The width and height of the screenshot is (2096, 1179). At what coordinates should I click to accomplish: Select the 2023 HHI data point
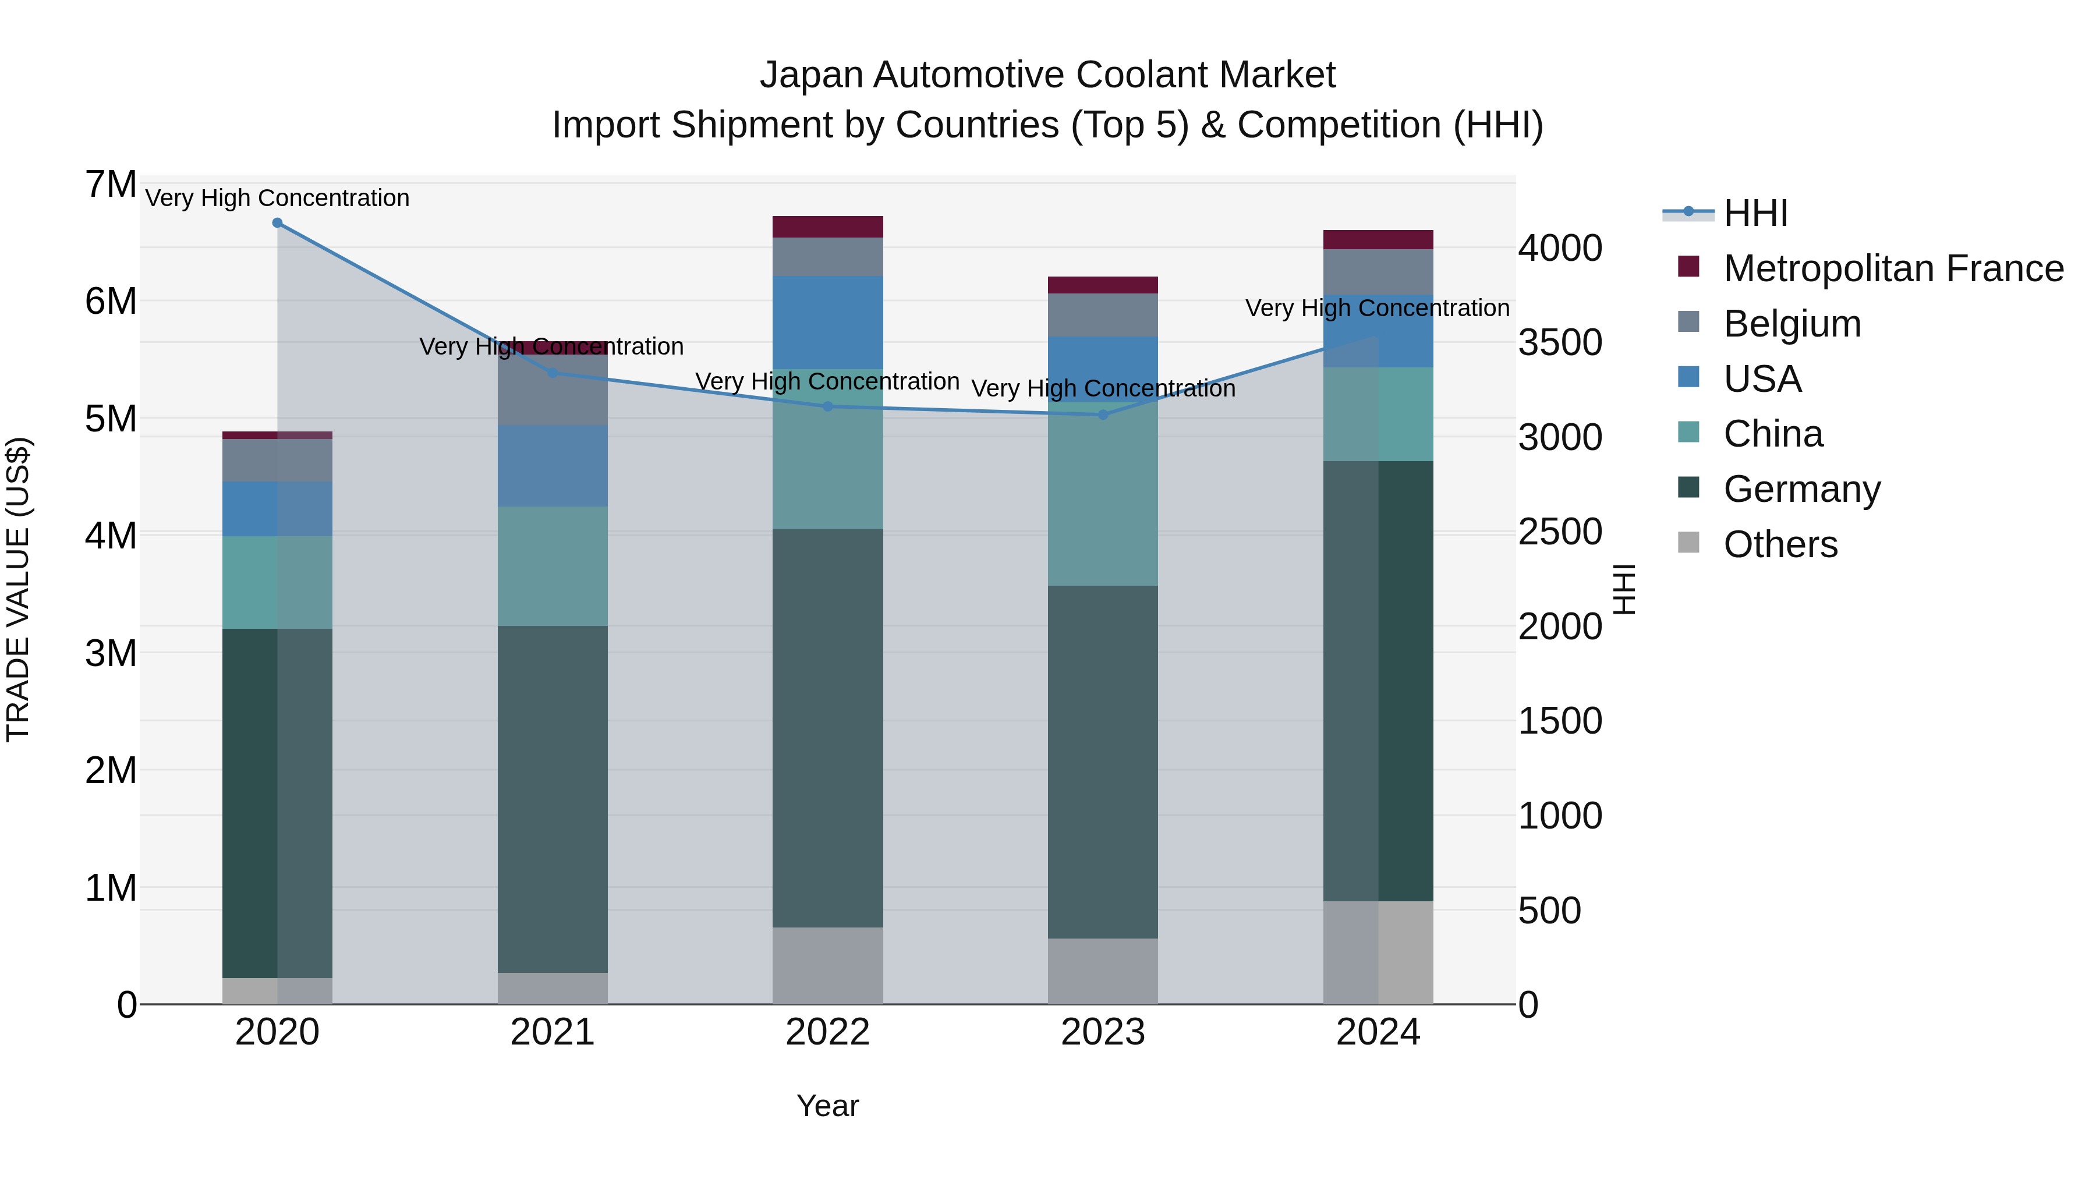coord(1103,415)
